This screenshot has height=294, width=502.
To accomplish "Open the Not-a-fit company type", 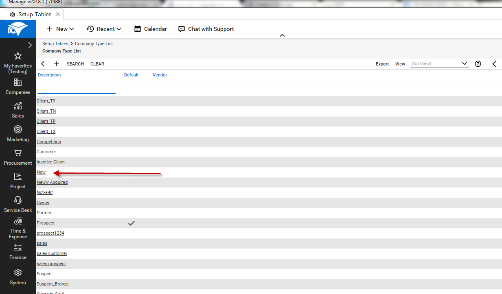I will [x=45, y=192].
